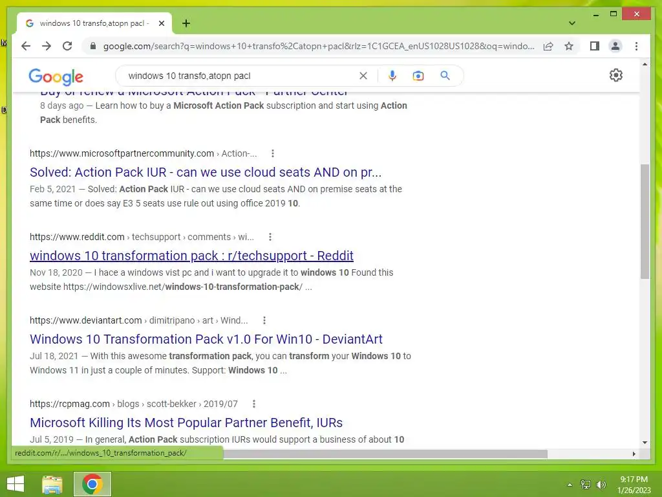
Task: Minimize the Chrome window
Action: click(595, 14)
